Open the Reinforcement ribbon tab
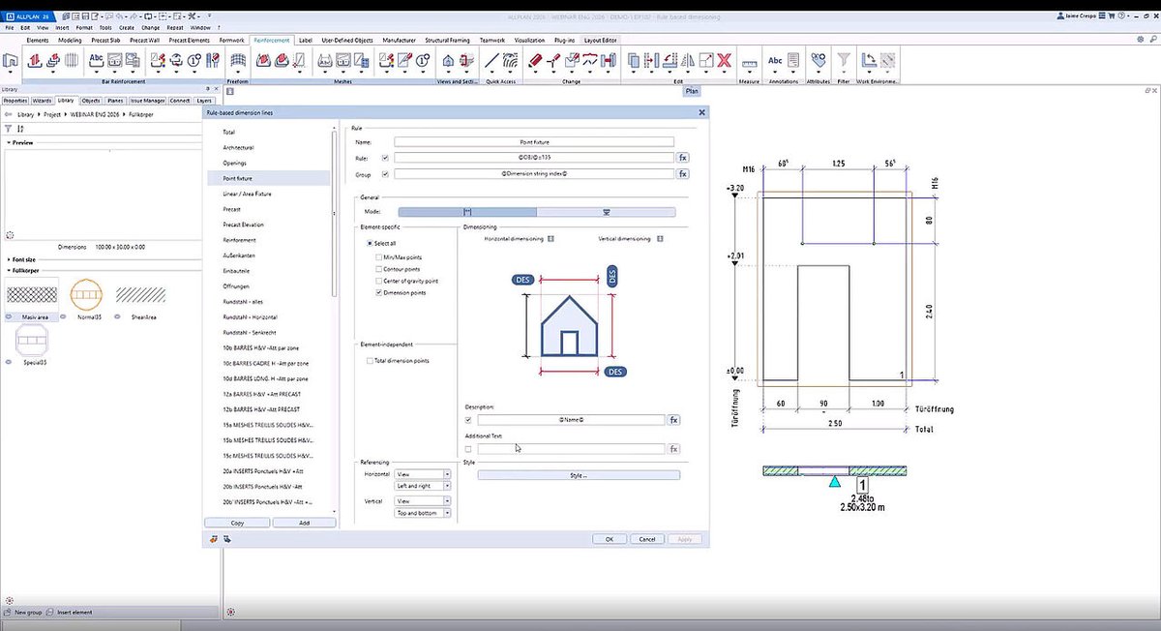The height and width of the screenshot is (631, 1161). (x=271, y=40)
